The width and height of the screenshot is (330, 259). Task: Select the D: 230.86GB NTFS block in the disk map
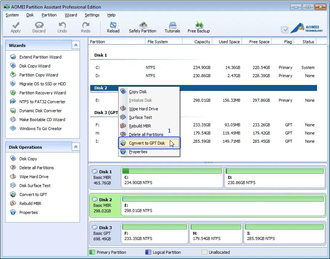pos(275,177)
